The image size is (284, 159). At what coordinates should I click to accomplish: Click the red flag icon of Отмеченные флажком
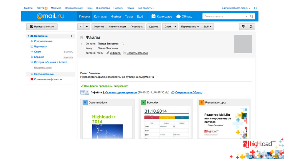32,79
